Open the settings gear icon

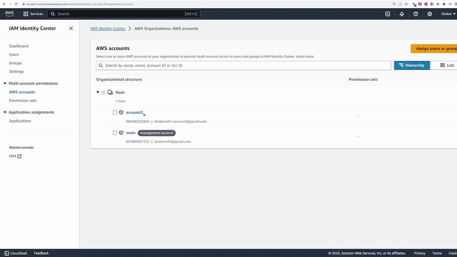[430, 14]
